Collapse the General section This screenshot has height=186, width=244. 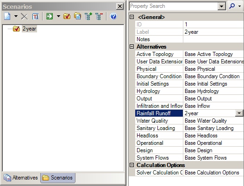pos(131,17)
